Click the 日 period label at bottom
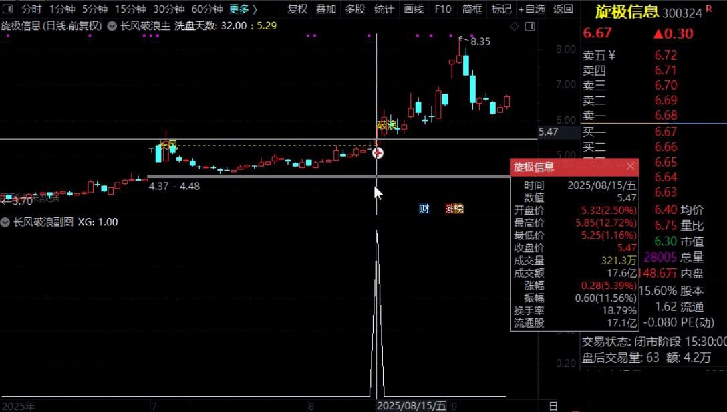The image size is (727, 412). click(553, 407)
